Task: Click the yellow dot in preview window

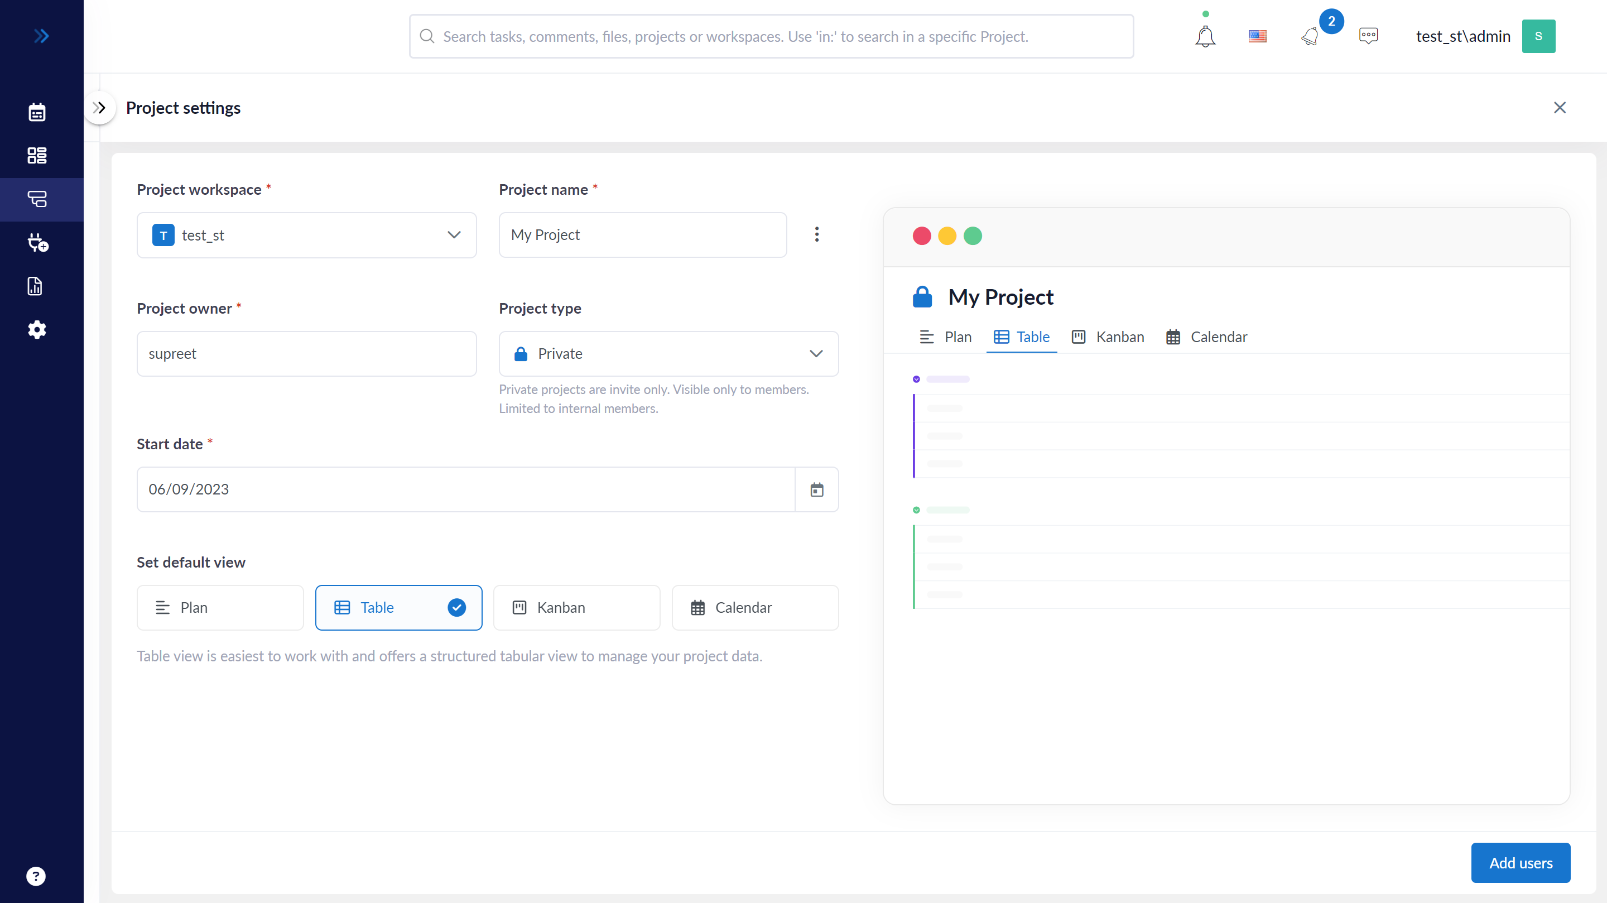Action: tap(947, 236)
